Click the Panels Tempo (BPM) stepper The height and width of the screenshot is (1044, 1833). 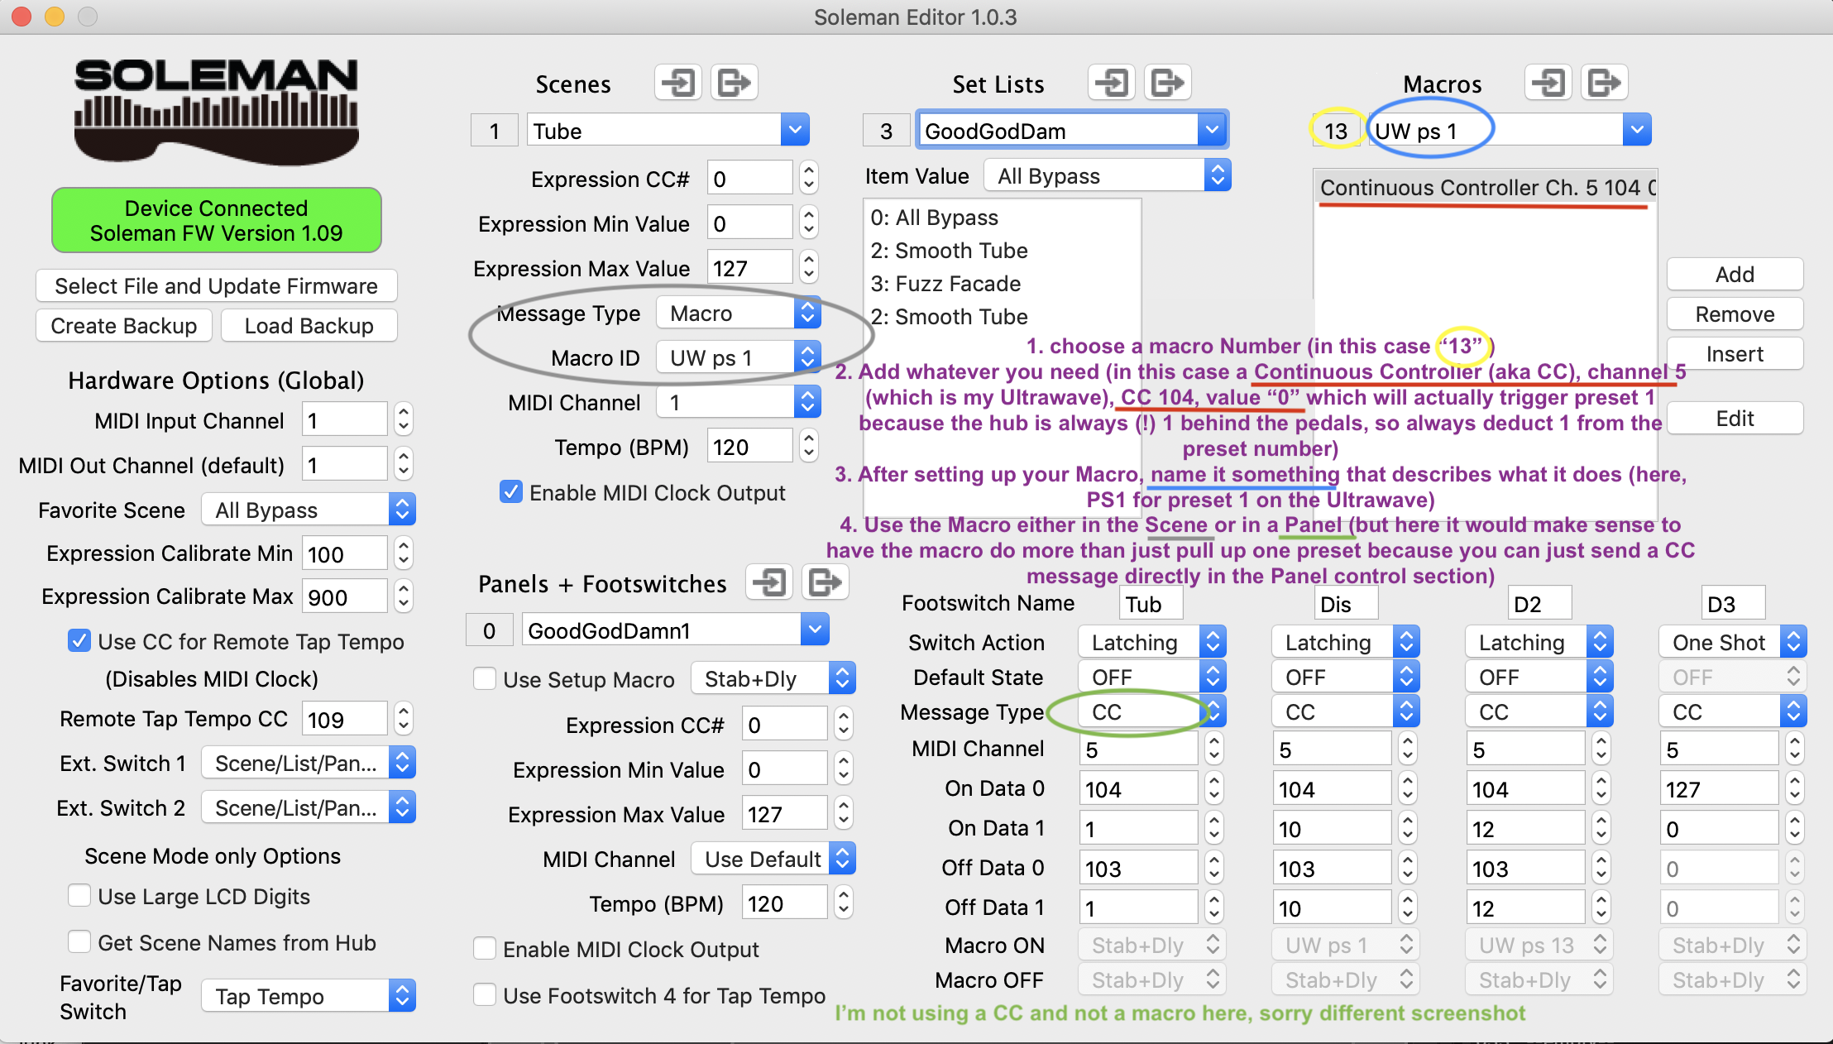click(843, 903)
